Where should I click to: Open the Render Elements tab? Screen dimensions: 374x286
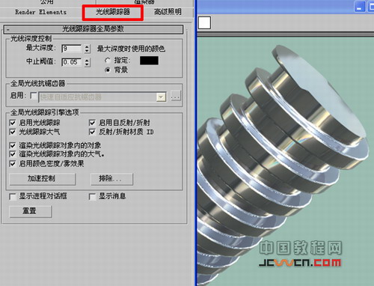click(x=40, y=12)
